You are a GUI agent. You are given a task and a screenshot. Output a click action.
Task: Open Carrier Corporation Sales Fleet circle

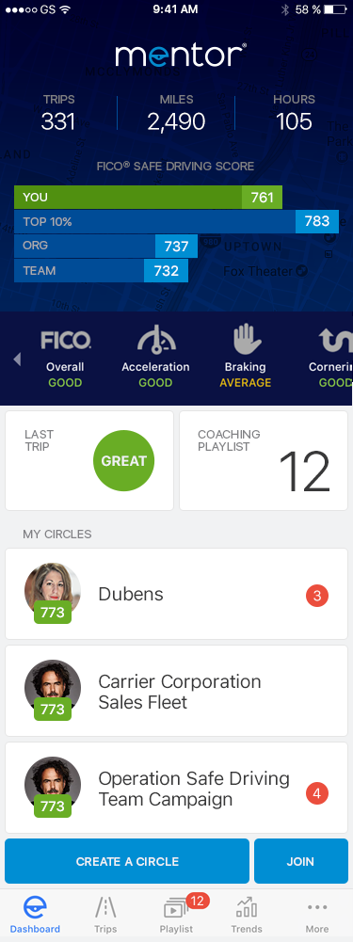tap(176, 691)
